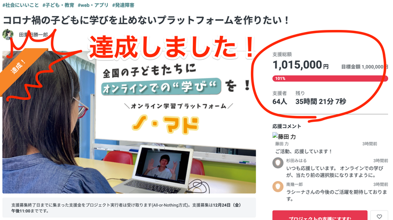Image resolution: width=393 pixels, height=220 pixels.
Task: Click the project title heading
Action: click(146, 20)
